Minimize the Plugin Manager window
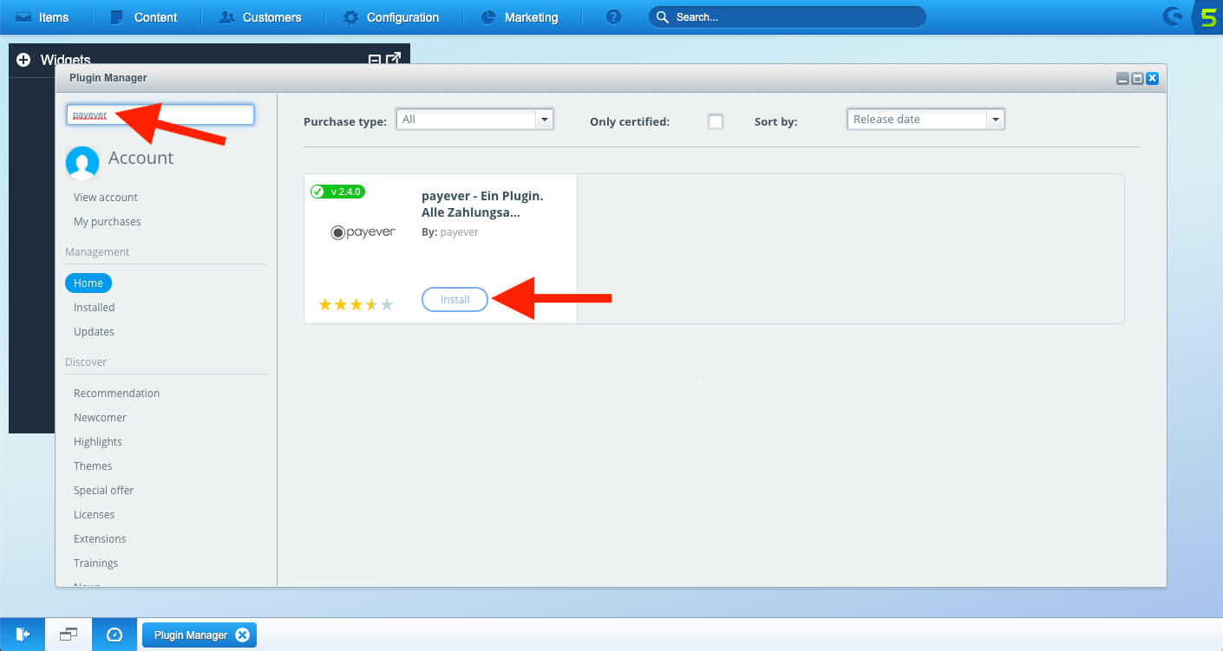 (x=1122, y=78)
